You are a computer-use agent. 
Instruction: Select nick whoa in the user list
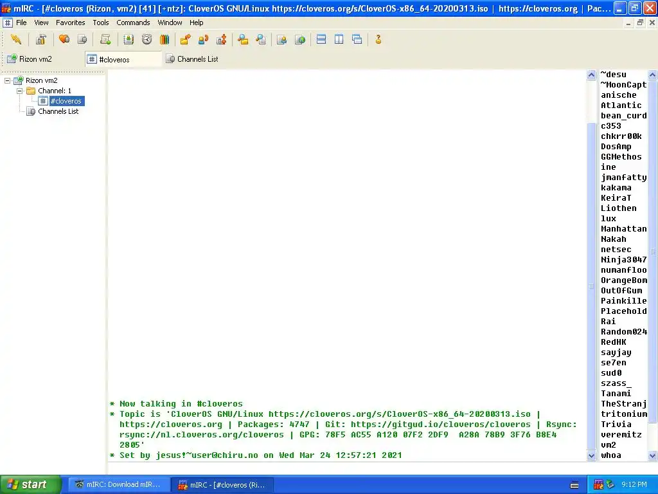tap(610, 455)
